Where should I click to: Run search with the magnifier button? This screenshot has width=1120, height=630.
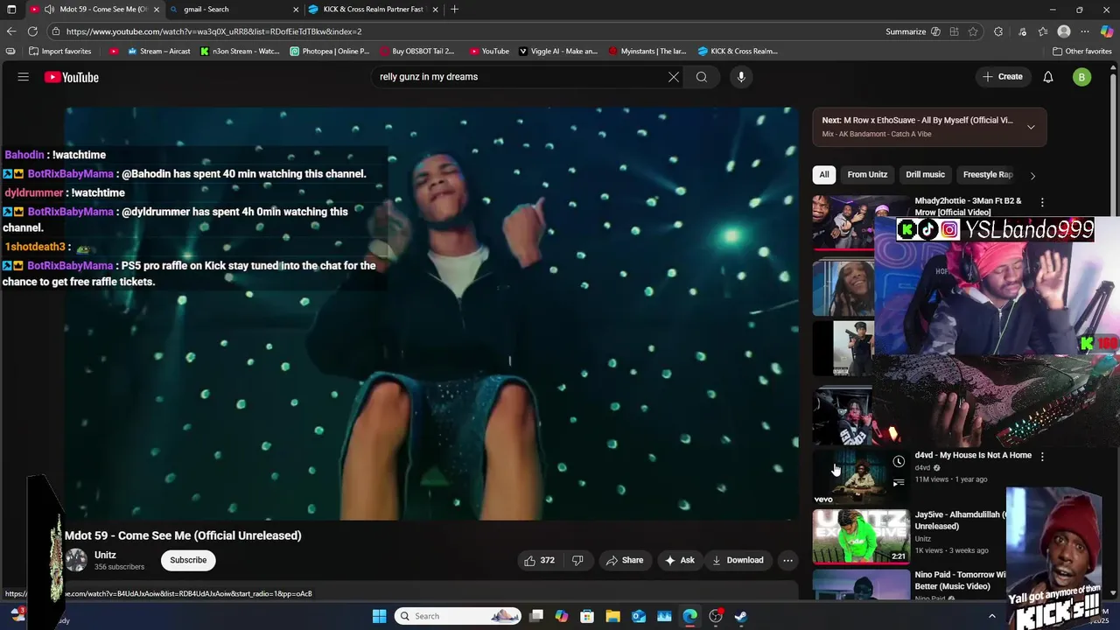point(702,77)
